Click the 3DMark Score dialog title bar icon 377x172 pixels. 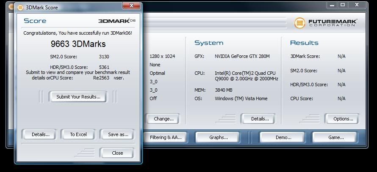[20, 8]
